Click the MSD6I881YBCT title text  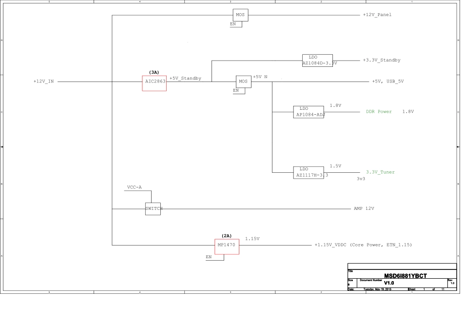(405, 276)
